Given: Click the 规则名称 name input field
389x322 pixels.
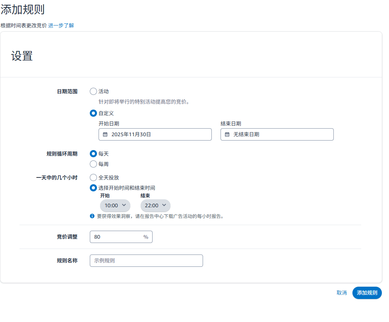Looking at the screenshot, I should click(146, 260).
